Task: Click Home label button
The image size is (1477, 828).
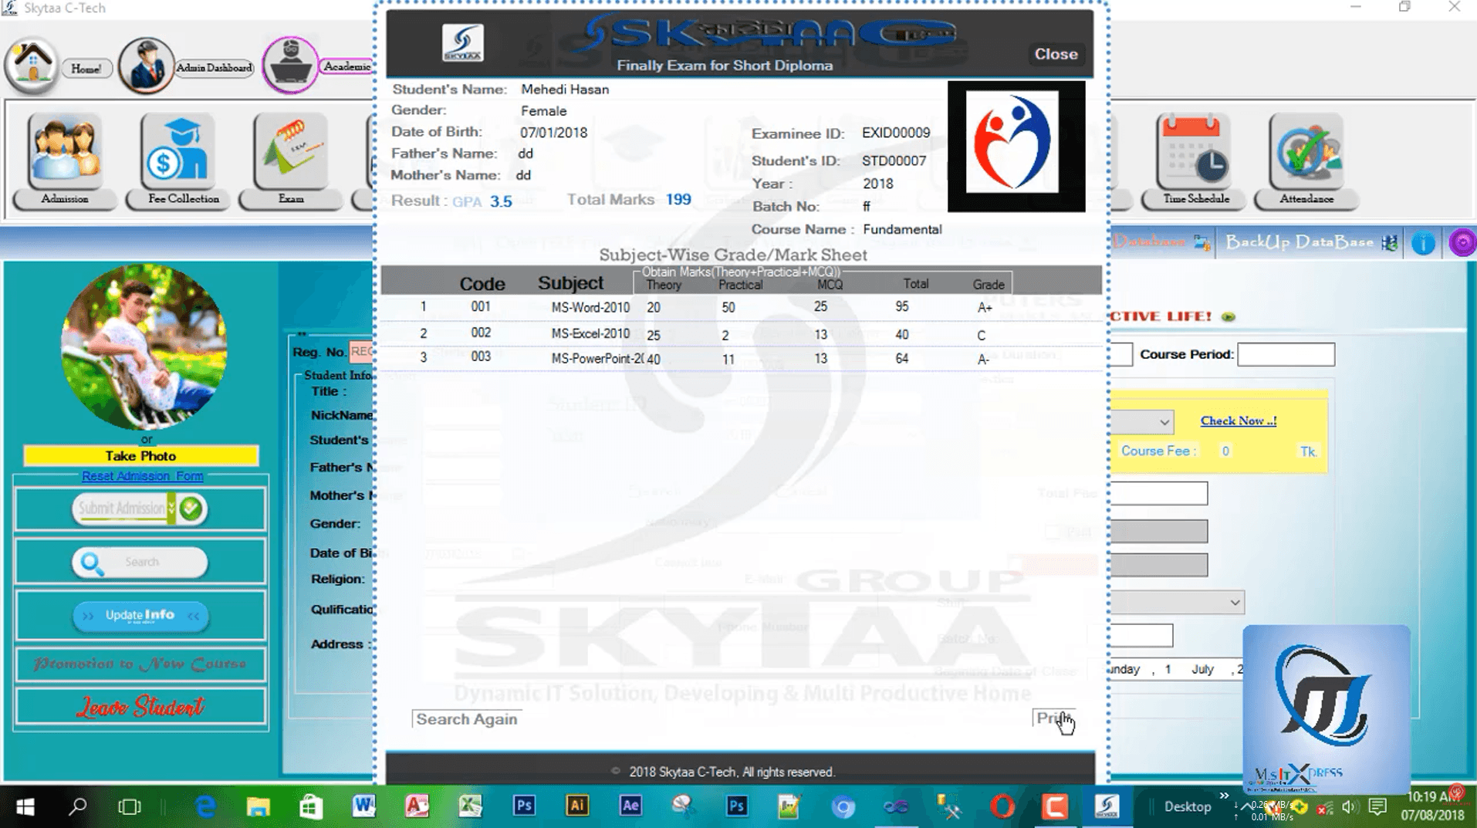Action: (x=86, y=69)
